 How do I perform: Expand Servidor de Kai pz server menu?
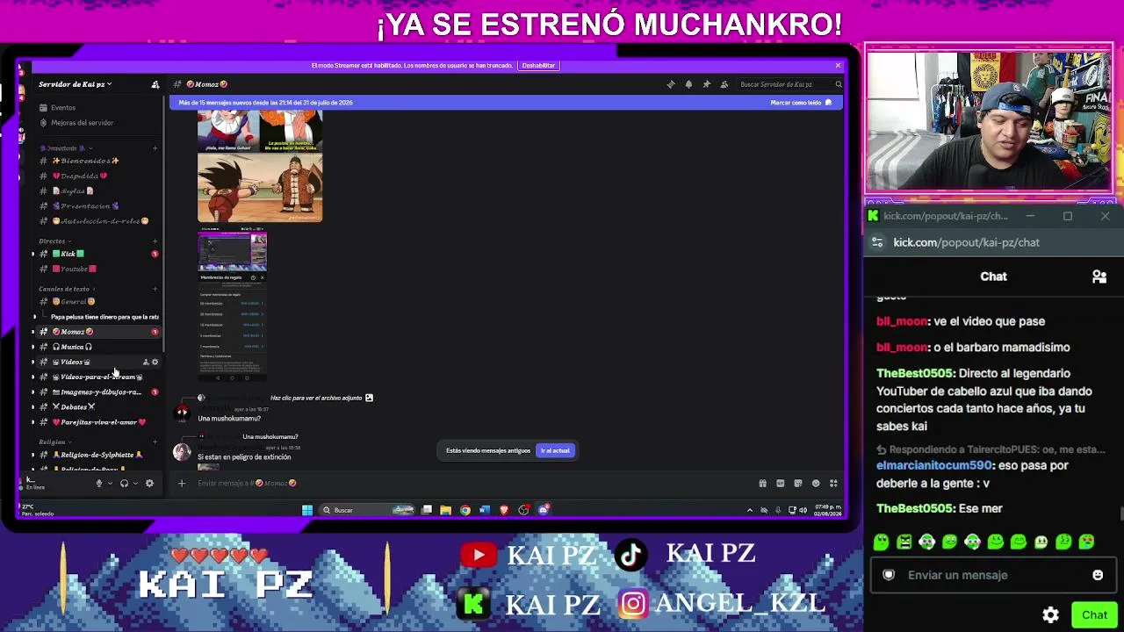click(x=76, y=84)
